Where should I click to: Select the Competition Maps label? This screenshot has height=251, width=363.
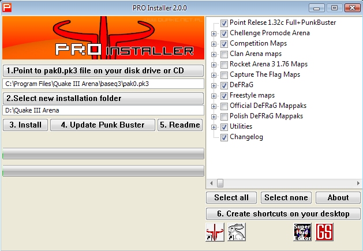(x=258, y=43)
